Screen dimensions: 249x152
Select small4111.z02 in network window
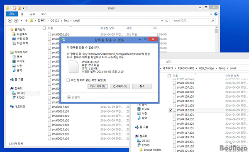tap(185, 106)
